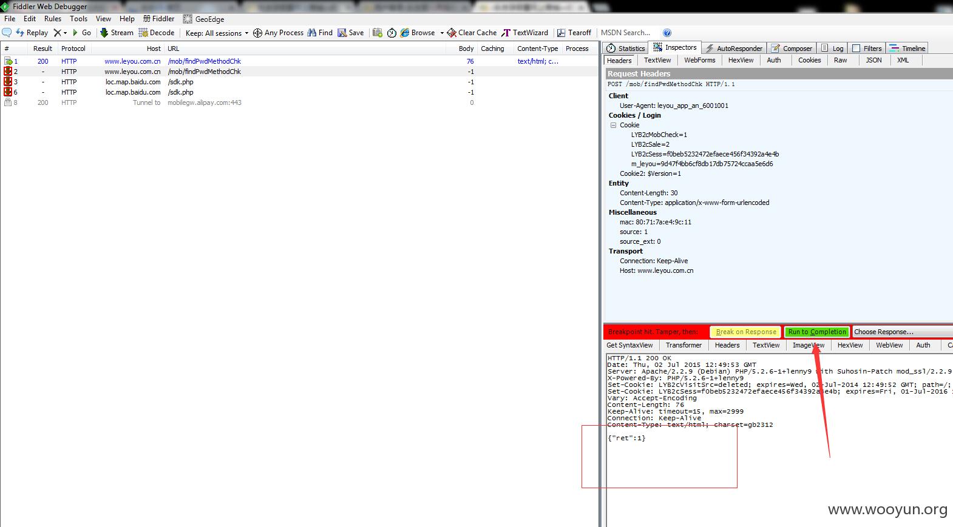Open the AutoResponder tab
Image resolution: width=953 pixels, height=527 pixels.
733,49
